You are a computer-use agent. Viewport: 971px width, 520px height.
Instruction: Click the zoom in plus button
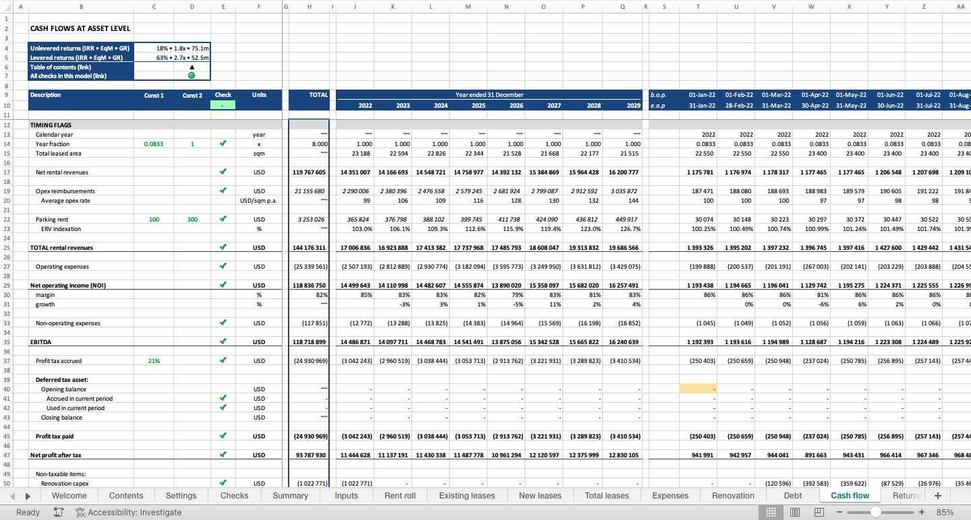922,512
